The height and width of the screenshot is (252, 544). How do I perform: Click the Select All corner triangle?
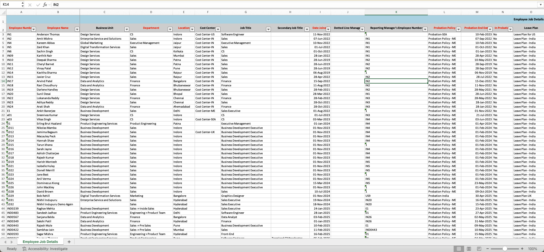(3, 12)
